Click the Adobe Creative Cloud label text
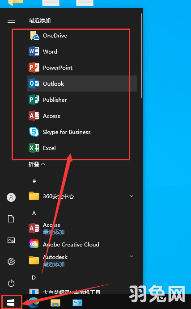 coord(71,244)
